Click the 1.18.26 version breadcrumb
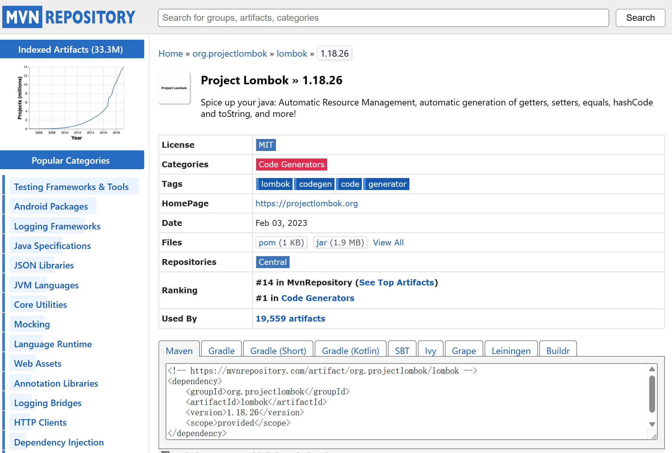 (x=334, y=53)
